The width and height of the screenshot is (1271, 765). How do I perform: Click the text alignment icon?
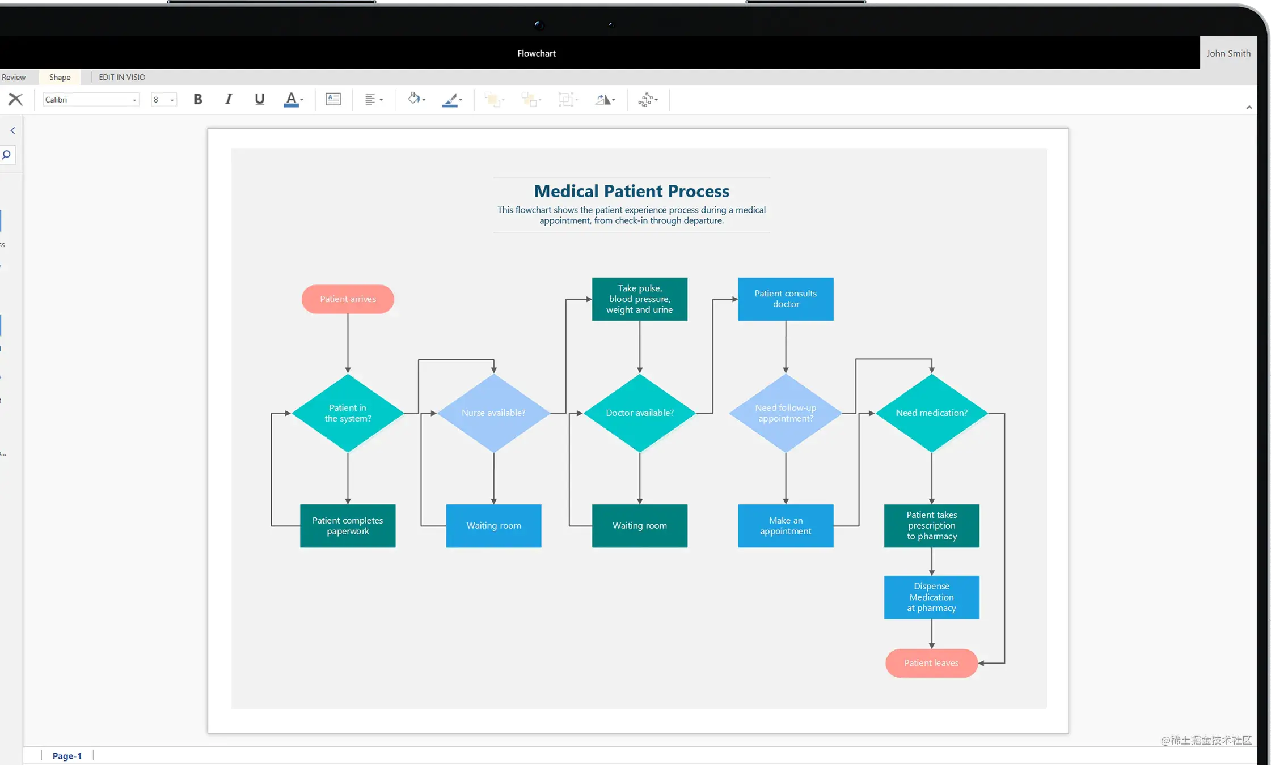click(x=370, y=100)
